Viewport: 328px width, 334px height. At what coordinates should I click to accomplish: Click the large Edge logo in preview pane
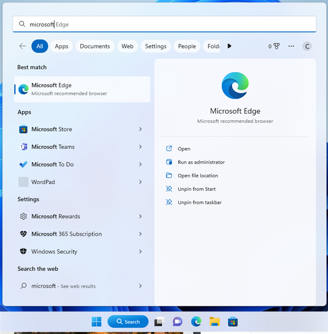(x=235, y=86)
